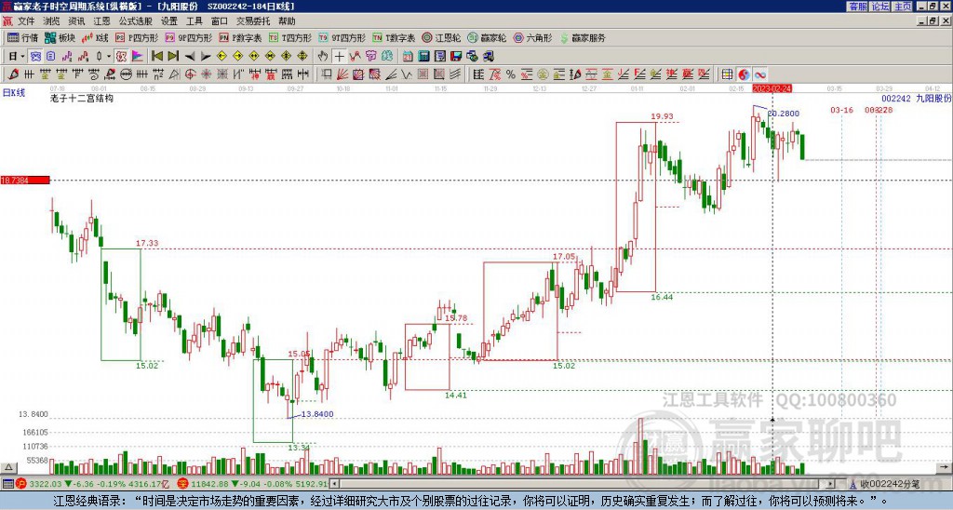The height and width of the screenshot is (510, 953).
Task: Click the 主页 homepage button
Action: click(x=902, y=7)
